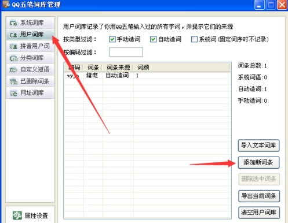The width and height of the screenshot is (288, 223).
Task: Sort by the 词频 column header
Action: (143, 68)
